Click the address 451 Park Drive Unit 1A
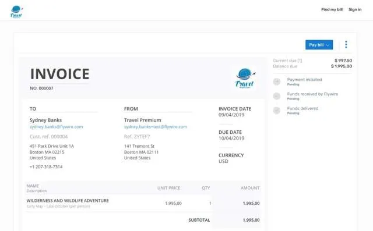373x231 pixels. pos(52,146)
